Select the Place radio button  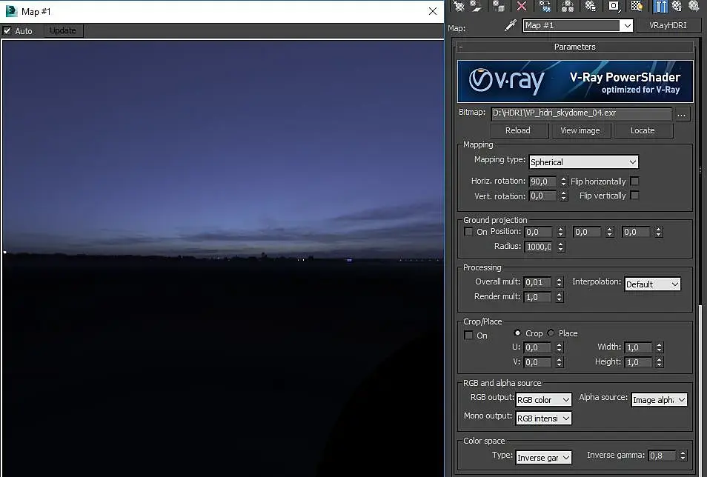551,333
